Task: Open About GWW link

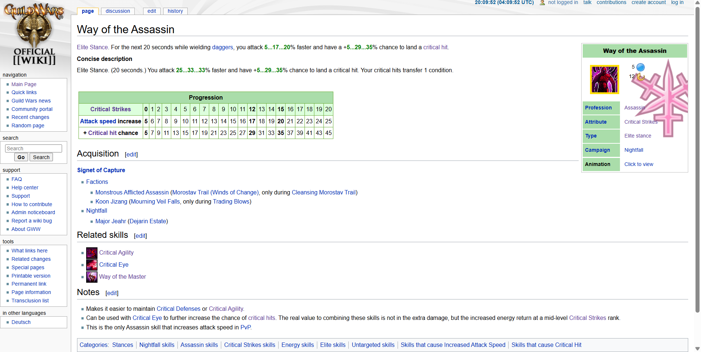Action: (26, 229)
